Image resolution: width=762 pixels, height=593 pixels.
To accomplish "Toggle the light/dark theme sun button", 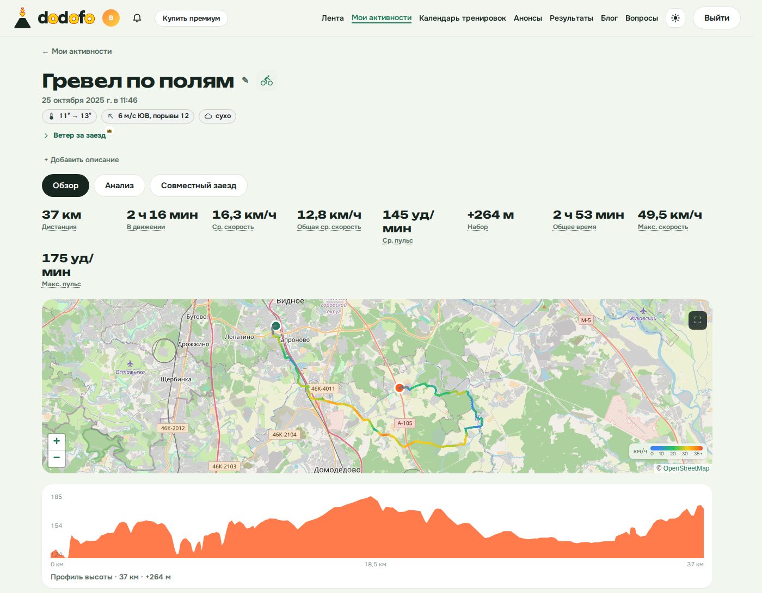I will tap(675, 18).
